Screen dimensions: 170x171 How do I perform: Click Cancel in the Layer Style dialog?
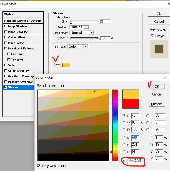pyautogui.click(x=159, y=22)
